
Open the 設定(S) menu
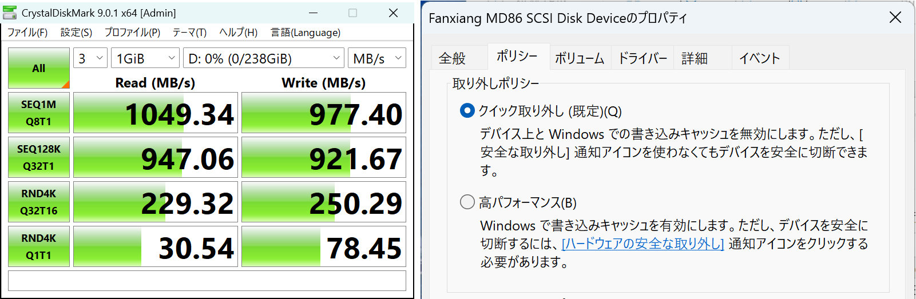pos(76,33)
